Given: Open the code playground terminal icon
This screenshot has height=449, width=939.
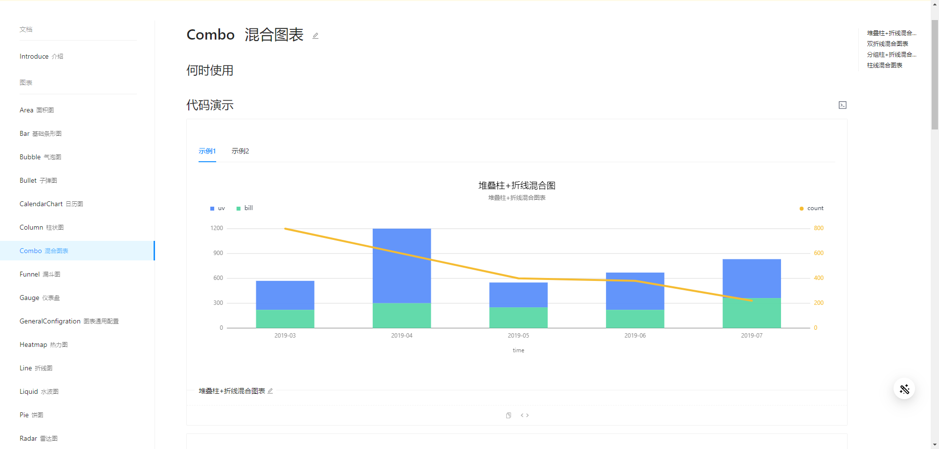Looking at the screenshot, I should 842,105.
